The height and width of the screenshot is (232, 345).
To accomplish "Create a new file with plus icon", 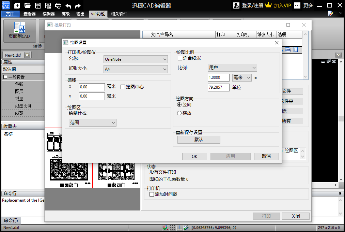I will tap(17, 5).
